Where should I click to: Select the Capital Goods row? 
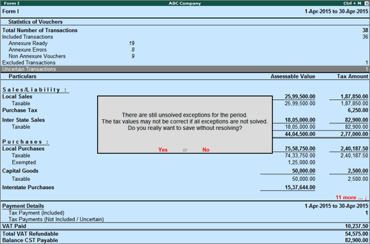(x=185, y=171)
